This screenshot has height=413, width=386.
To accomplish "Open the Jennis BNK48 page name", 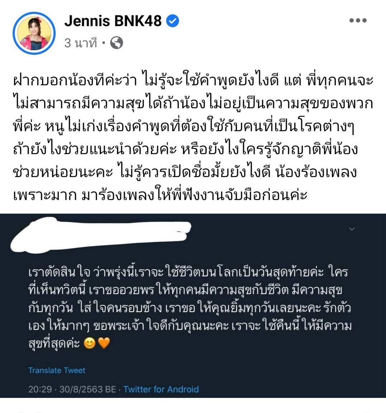I will [113, 21].
